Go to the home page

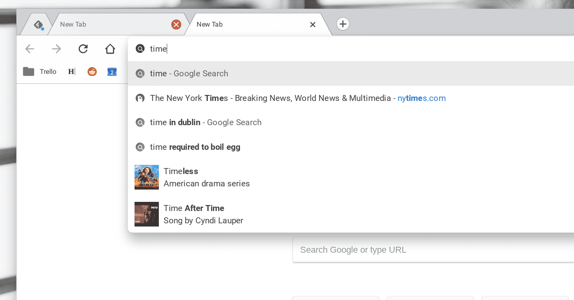point(110,49)
